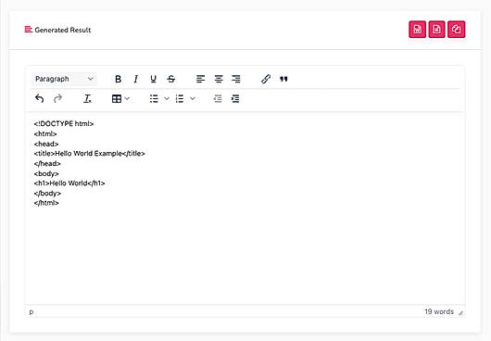Expand the table options chevron

point(127,98)
